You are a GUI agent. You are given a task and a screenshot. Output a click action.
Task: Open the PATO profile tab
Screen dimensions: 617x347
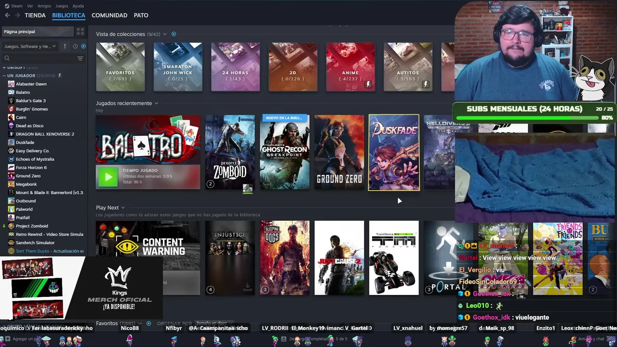(x=141, y=15)
